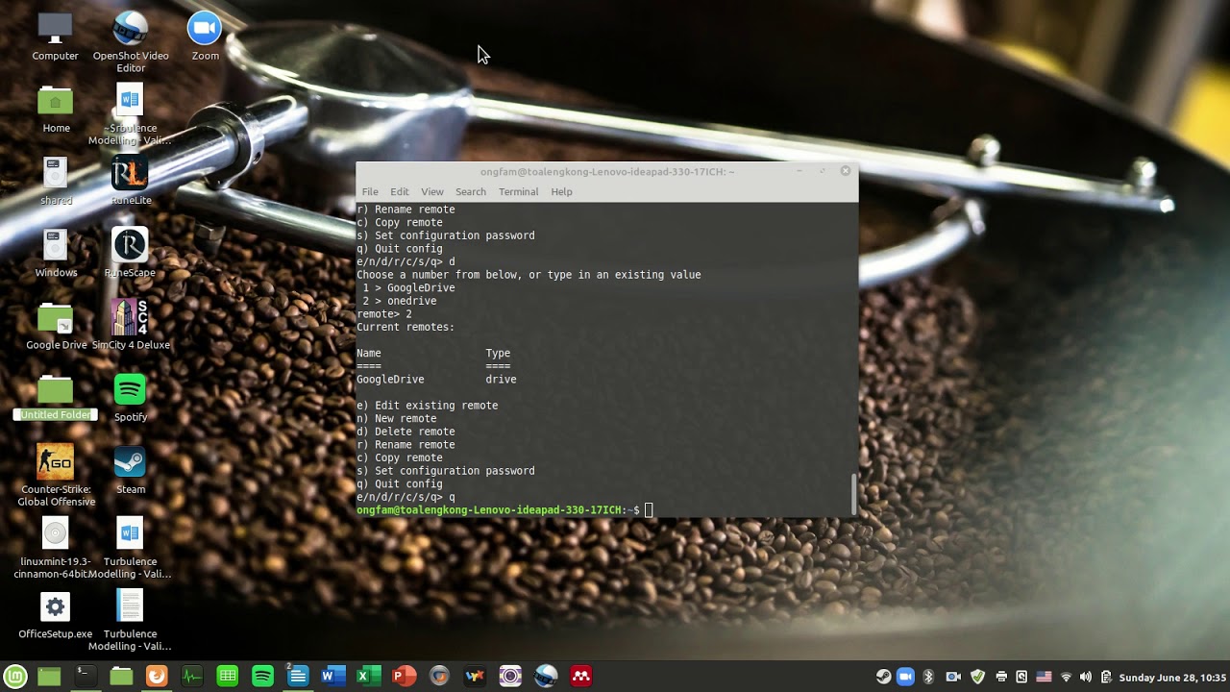This screenshot has height=692, width=1230.
Task: Close the terminal window
Action: [845, 171]
